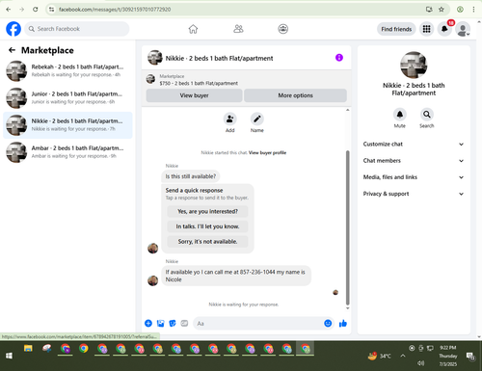Show hidden system tray icons
The image size is (482, 371).
click(403, 356)
